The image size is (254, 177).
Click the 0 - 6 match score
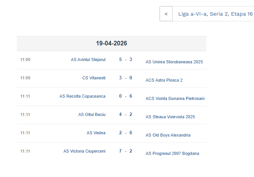[x=125, y=96]
